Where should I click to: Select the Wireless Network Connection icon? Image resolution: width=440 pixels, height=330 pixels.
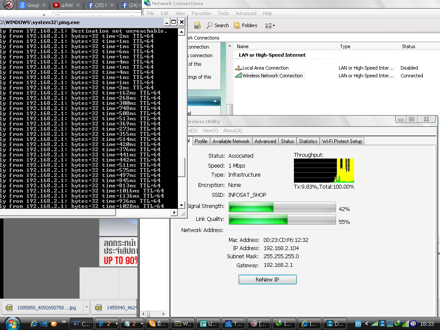pyautogui.click(x=238, y=76)
